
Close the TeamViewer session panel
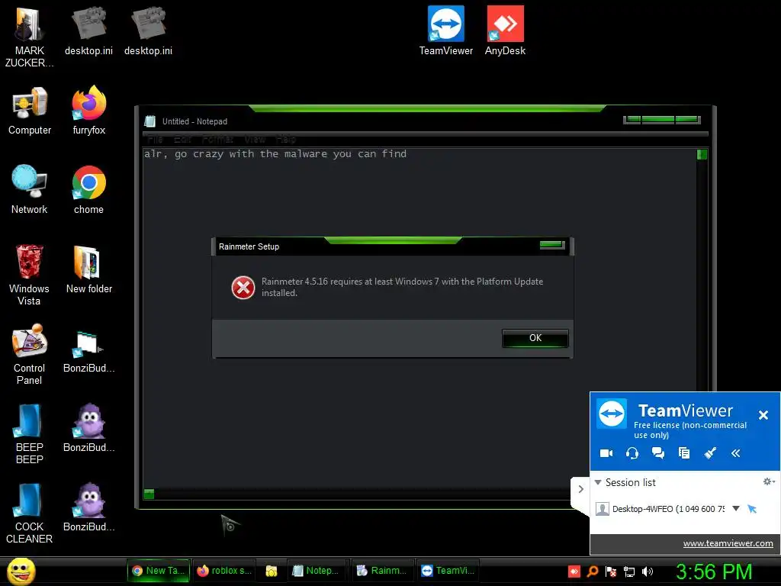click(763, 414)
